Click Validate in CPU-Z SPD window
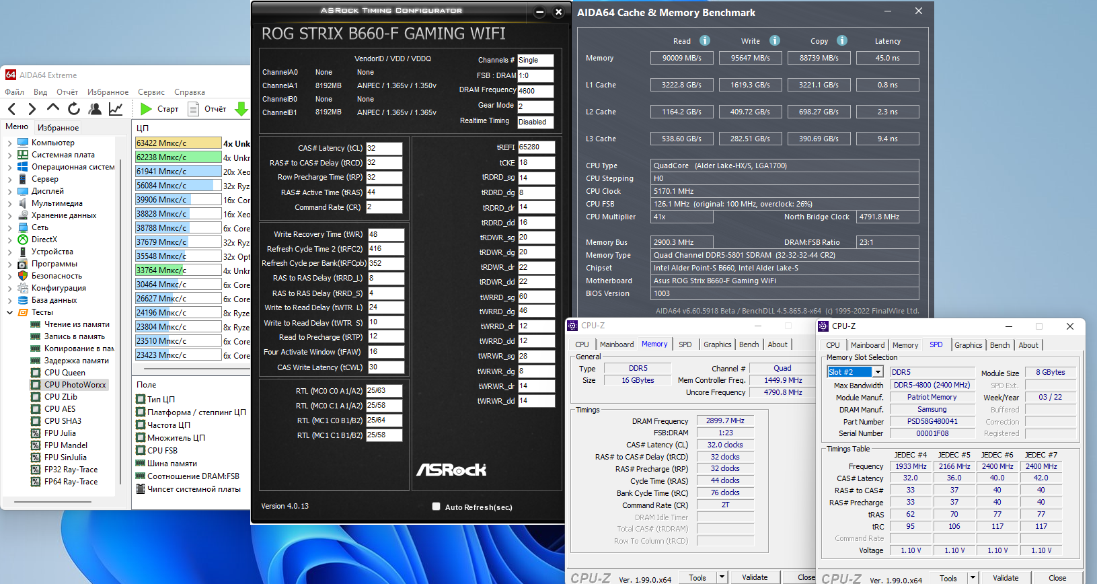The image size is (1097, 584). click(x=1006, y=577)
